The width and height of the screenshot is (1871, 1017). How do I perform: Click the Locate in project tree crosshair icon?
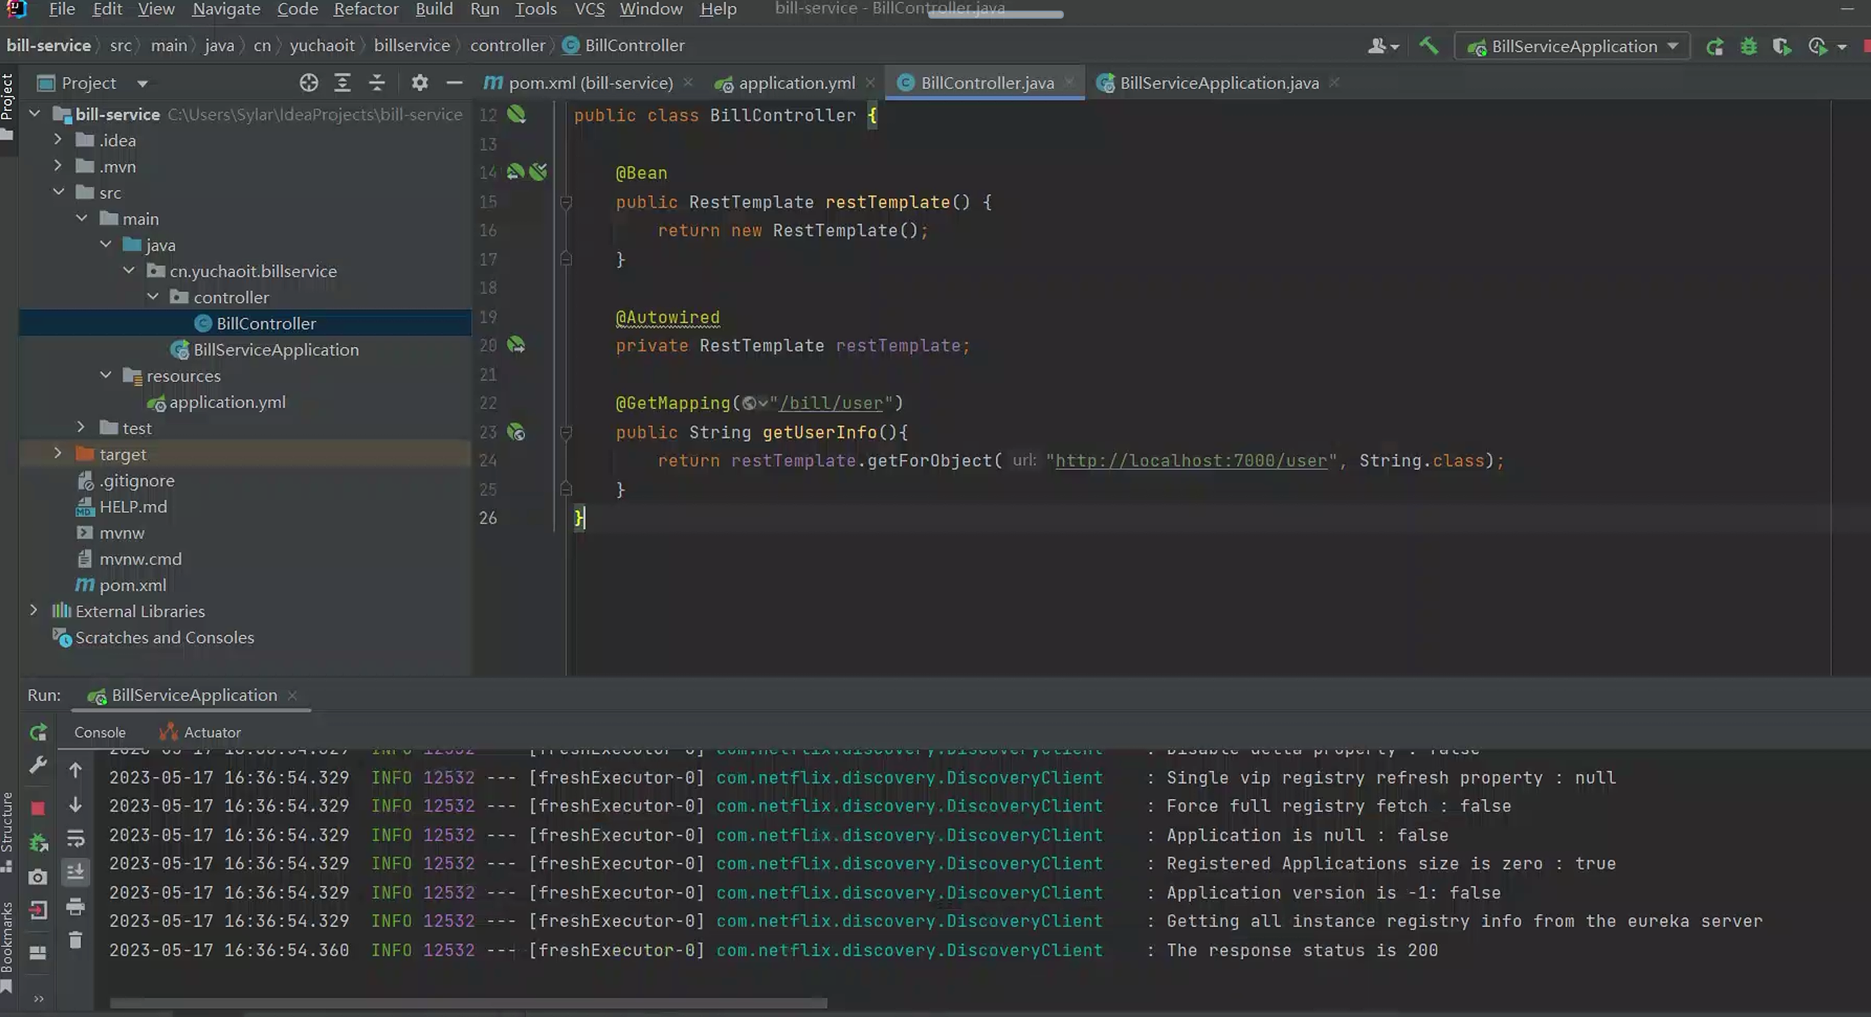309,82
